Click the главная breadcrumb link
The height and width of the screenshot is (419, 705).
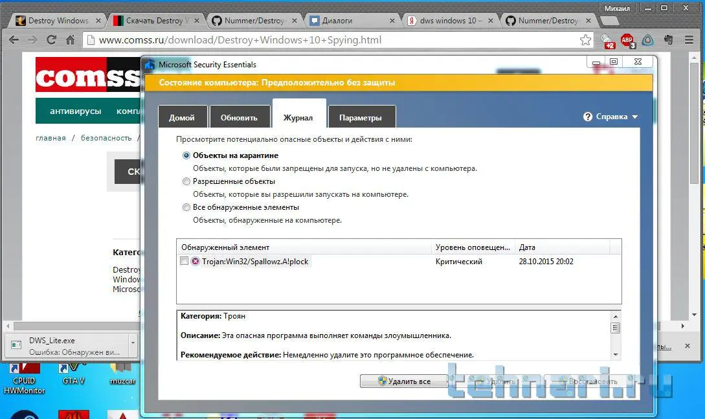coord(50,138)
